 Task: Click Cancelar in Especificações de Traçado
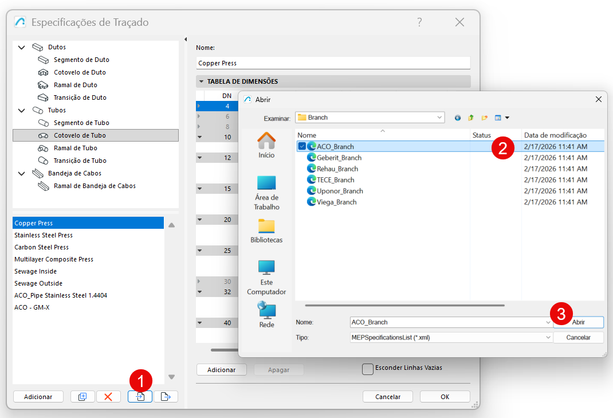click(388, 396)
